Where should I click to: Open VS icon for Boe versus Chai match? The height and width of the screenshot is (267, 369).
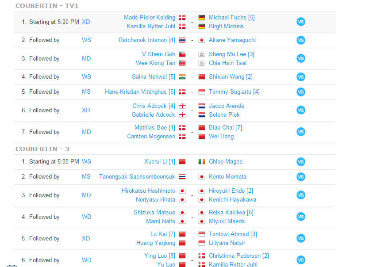coord(301,132)
